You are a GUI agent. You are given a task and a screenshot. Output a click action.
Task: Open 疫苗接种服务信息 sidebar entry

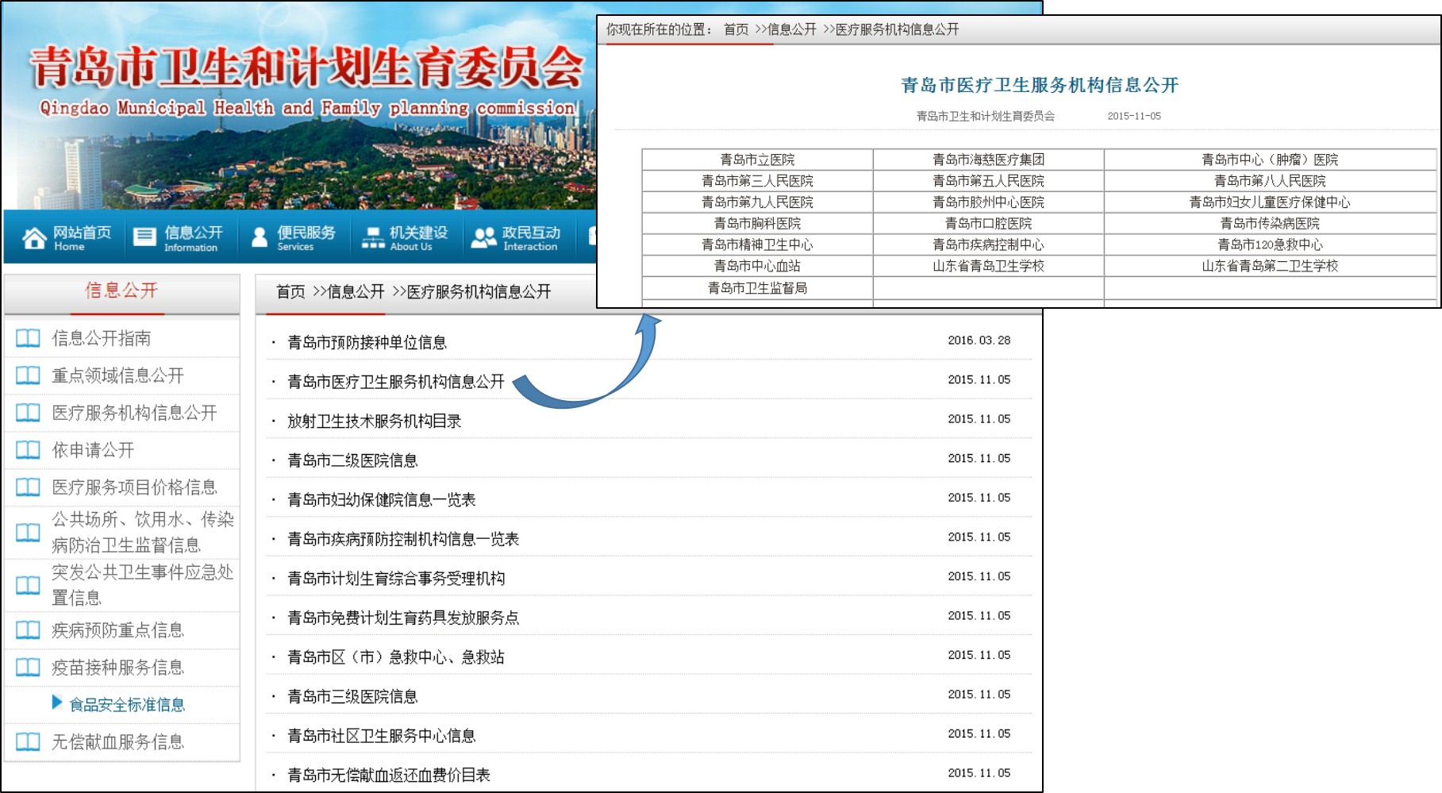point(117,668)
